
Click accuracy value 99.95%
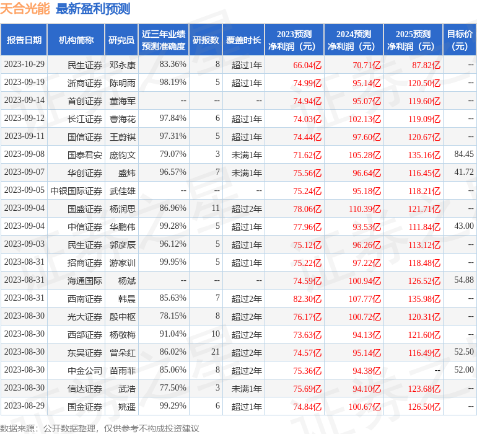coord(173,262)
